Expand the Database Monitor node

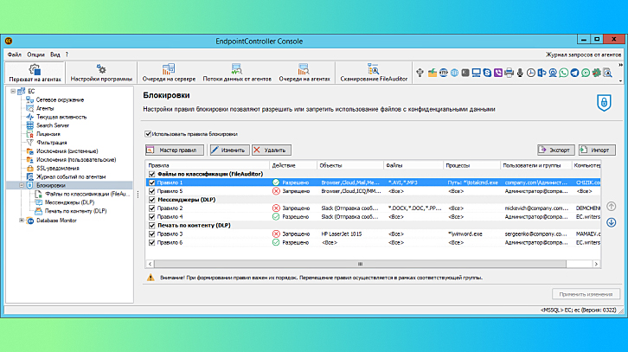pyautogui.click(x=22, y=221)
